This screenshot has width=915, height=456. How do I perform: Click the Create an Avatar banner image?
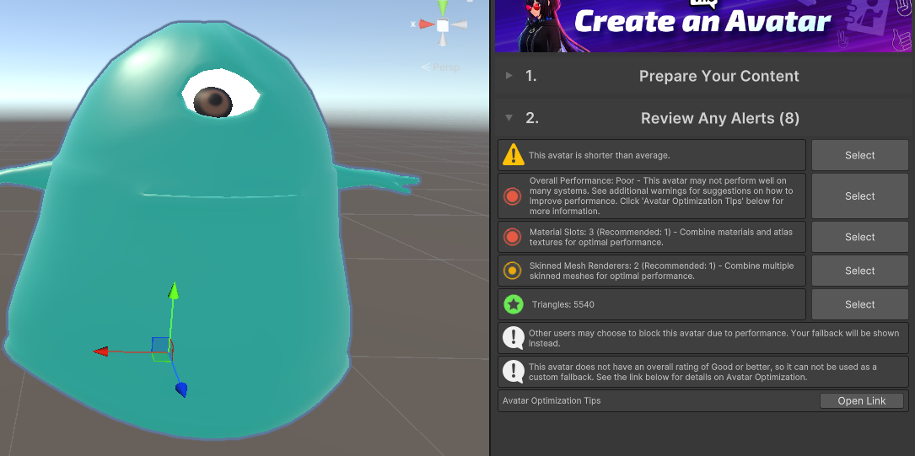click(x=702, y=25)
